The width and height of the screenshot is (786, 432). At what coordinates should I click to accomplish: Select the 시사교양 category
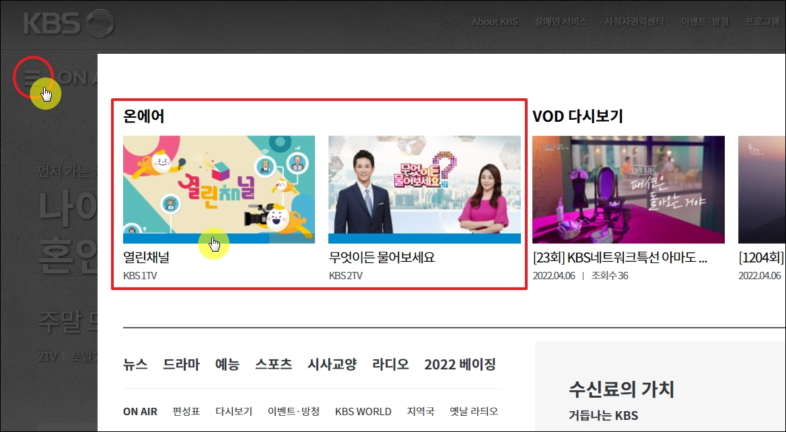[x=332, y=364]
